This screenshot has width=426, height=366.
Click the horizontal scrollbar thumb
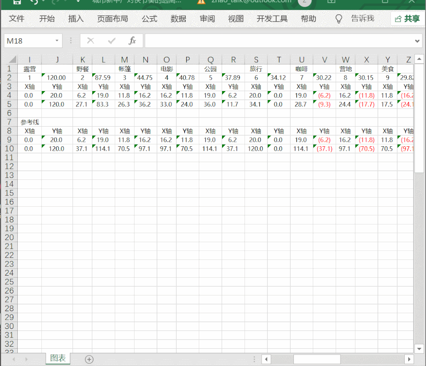[x=317, y=359]
